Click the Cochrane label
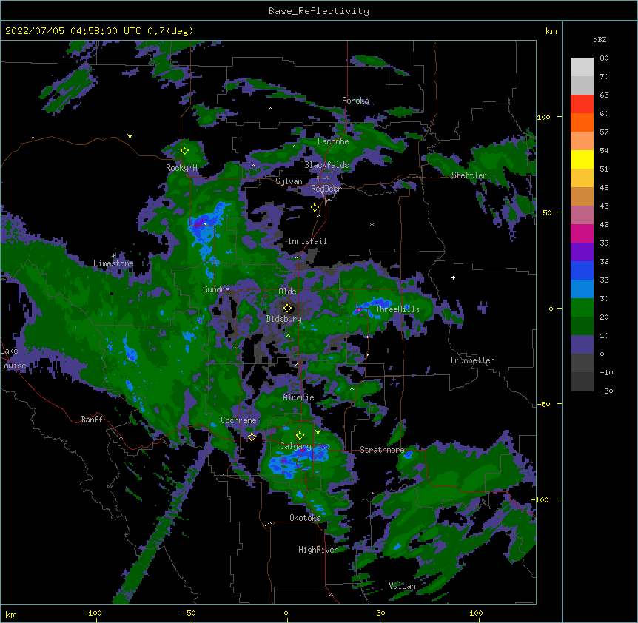This screenshot has width=638, height=623. click(x=238, y=420)
